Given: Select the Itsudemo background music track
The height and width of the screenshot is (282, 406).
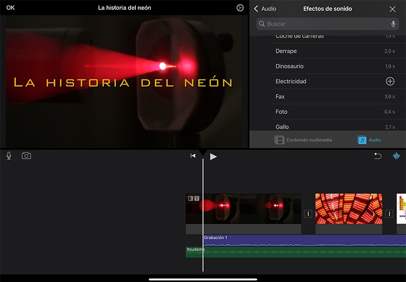Looking at the screenshot, I should 296,252.
